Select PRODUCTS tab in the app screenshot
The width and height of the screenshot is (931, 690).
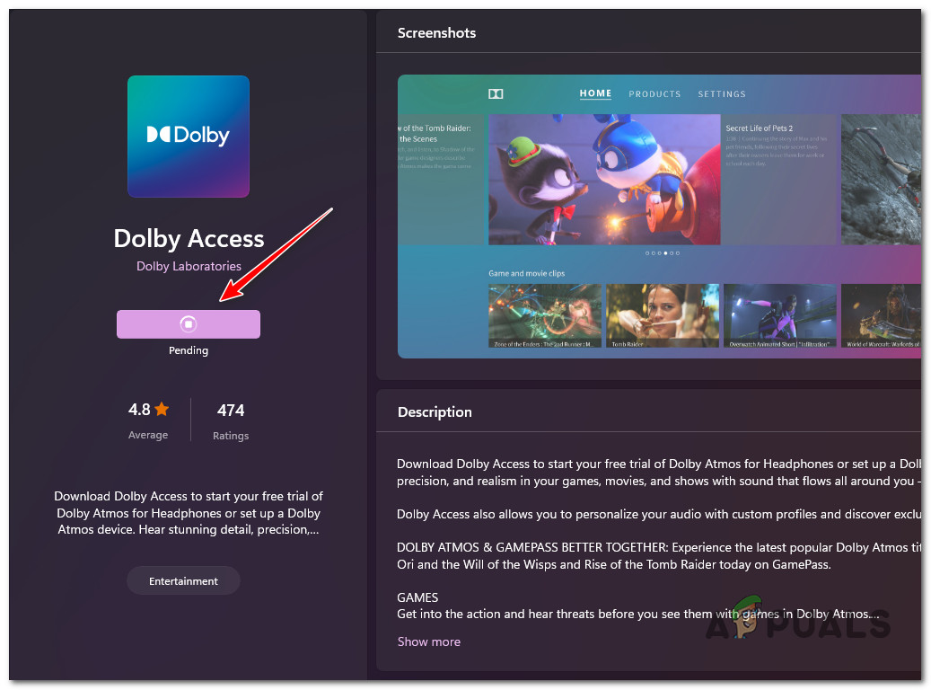[x=654, y=94]
